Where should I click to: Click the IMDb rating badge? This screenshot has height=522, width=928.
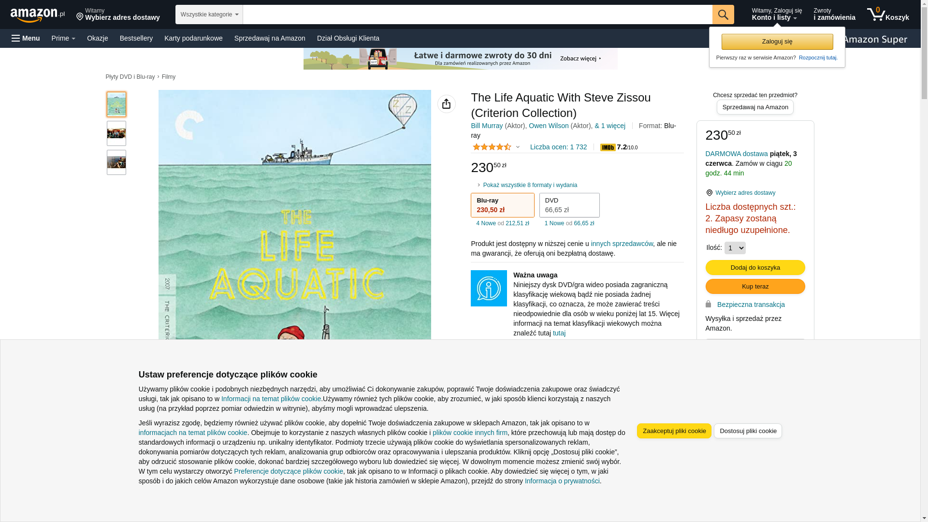click(x=608, y=147)
